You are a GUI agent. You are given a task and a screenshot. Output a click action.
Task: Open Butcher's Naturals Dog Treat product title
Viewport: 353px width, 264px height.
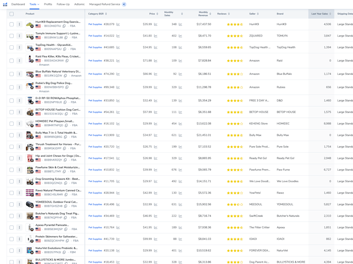[57, 213]
